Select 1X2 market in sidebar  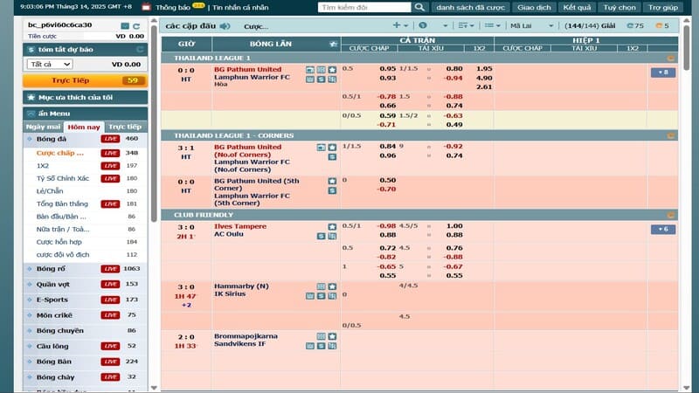(x=42, y=166)
